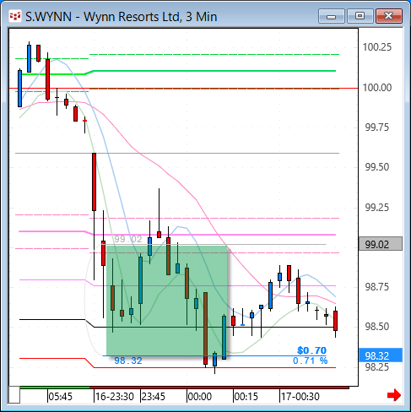Click the red segment of the bottom session bar
This screenshot has width=411, height=412.
pyautogui.click(x=219, y=388)
